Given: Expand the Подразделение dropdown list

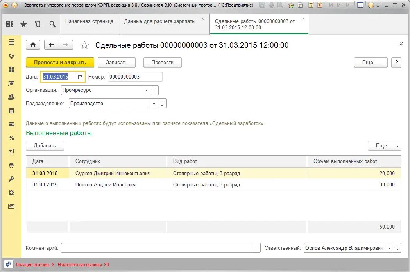Looking at the screenshot, I should pos(154,104).
